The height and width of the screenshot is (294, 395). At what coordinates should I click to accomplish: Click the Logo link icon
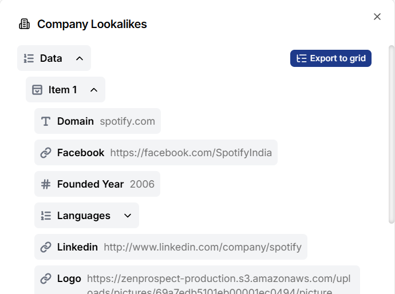click(x=46, y=279)
